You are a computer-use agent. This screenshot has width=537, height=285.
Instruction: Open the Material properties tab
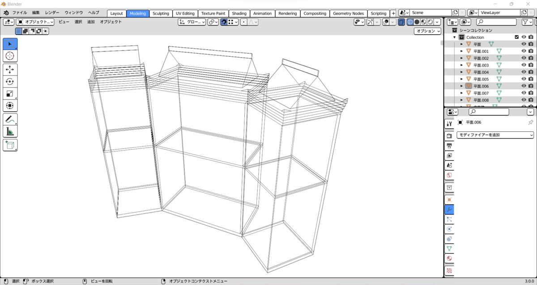[449, 259]
